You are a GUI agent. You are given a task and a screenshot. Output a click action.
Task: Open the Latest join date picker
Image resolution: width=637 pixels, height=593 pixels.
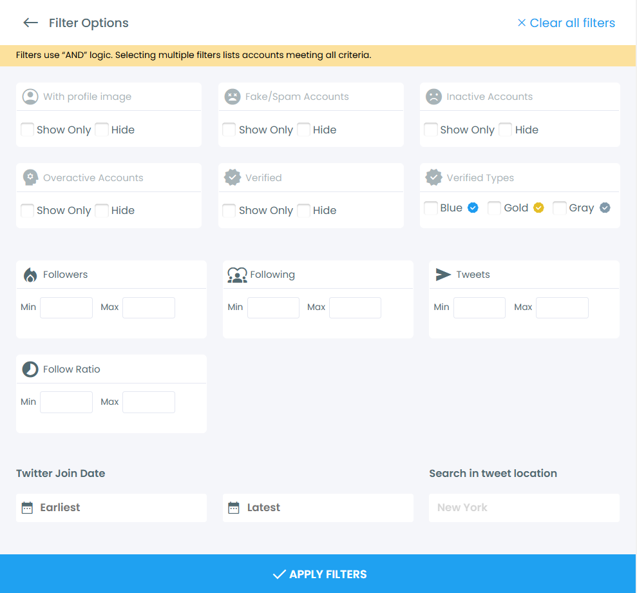pyautogui.click(x=318, y=507)
